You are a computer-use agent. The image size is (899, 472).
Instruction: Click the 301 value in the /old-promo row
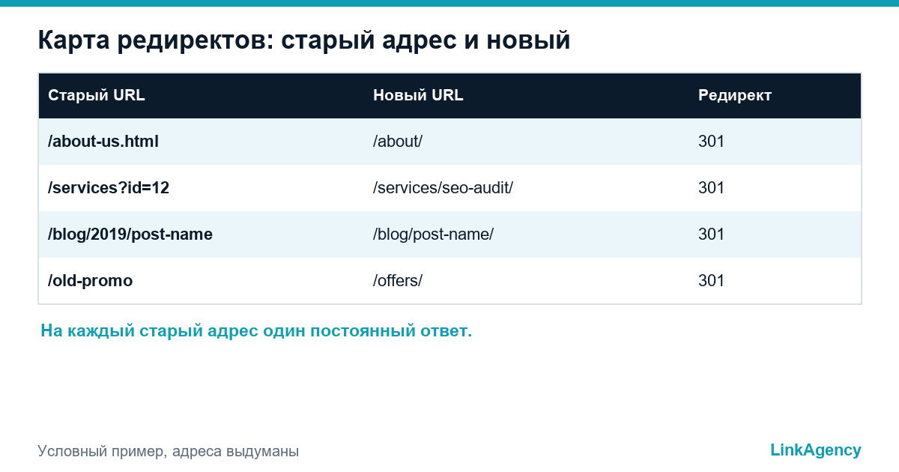[712, 280]
